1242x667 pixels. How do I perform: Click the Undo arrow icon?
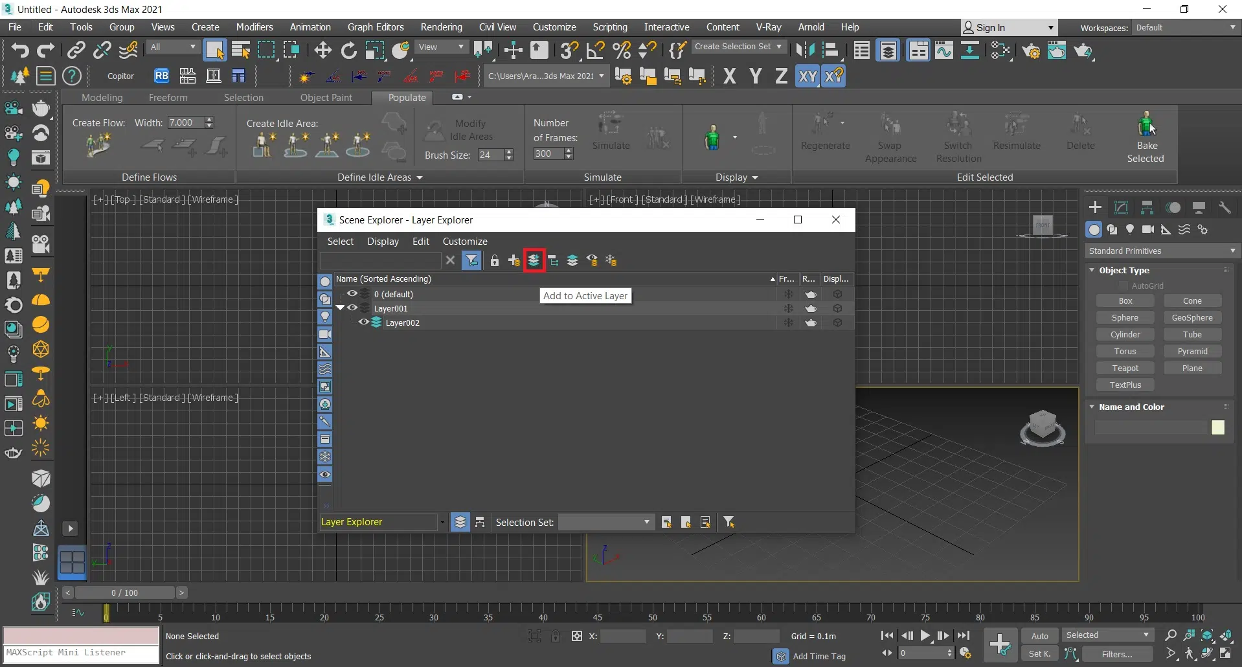pos(19,50)
